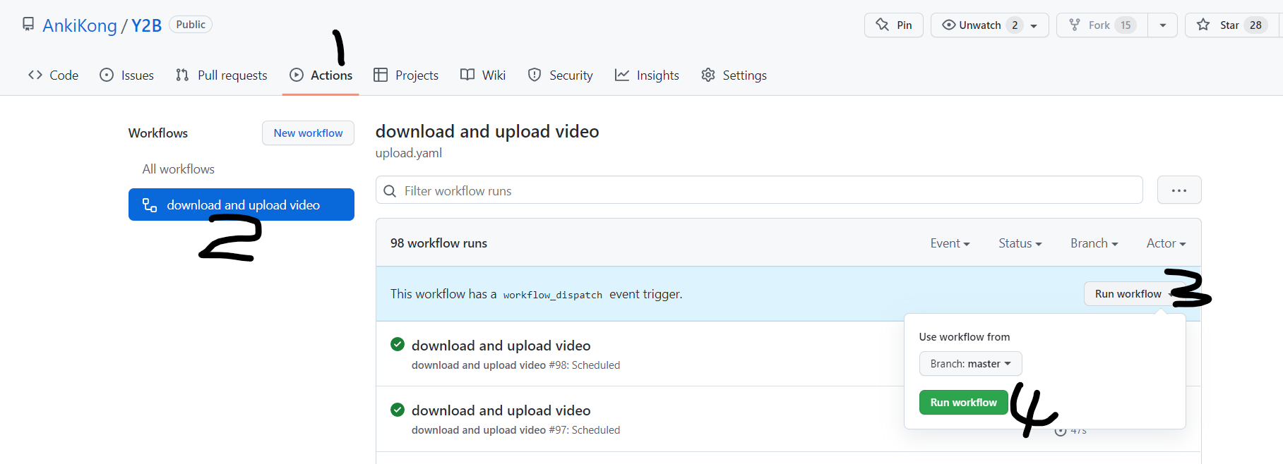
Task: Open the Y2B repository link
Action: [x=146, y=25]
